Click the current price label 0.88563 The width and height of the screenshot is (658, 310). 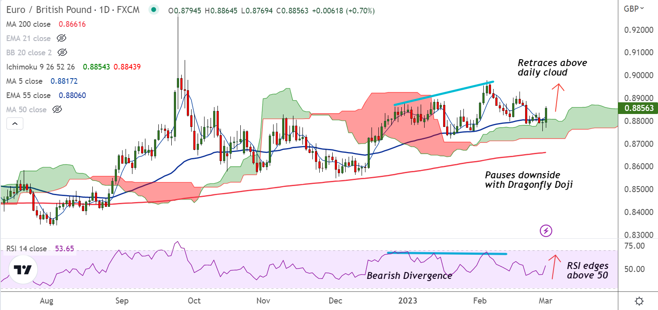(x=637, y=108)
